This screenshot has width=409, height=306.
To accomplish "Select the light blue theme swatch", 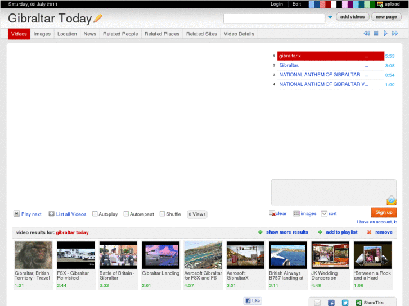I will pyautogui.click(x=312, y=4).
